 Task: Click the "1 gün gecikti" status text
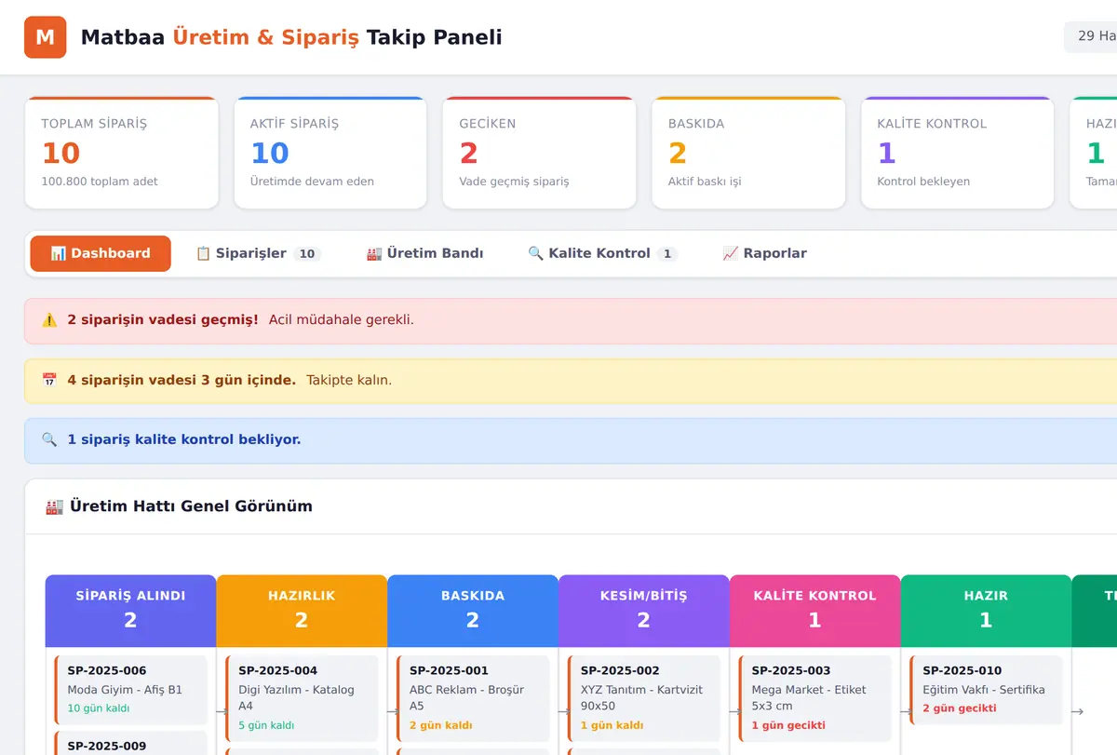[788, 725]
